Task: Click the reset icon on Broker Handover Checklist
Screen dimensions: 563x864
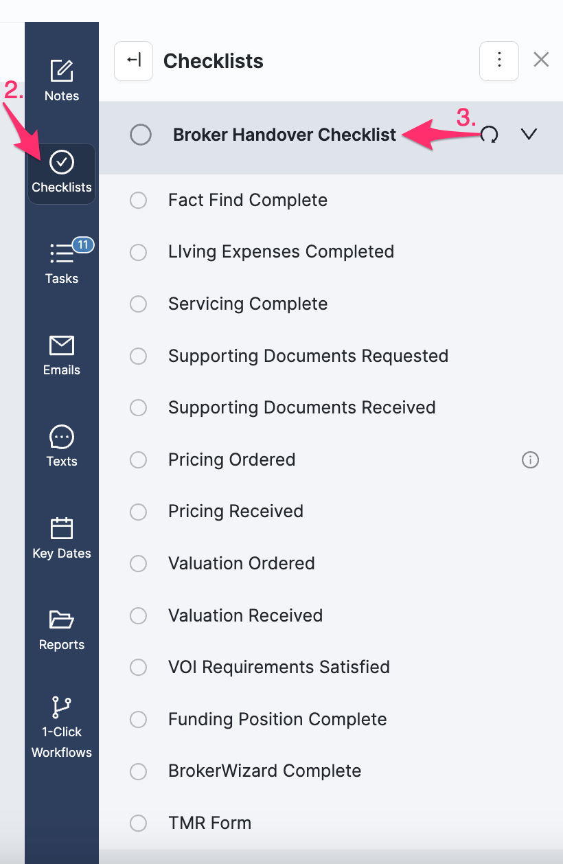Action: click(x=490, y=135)
